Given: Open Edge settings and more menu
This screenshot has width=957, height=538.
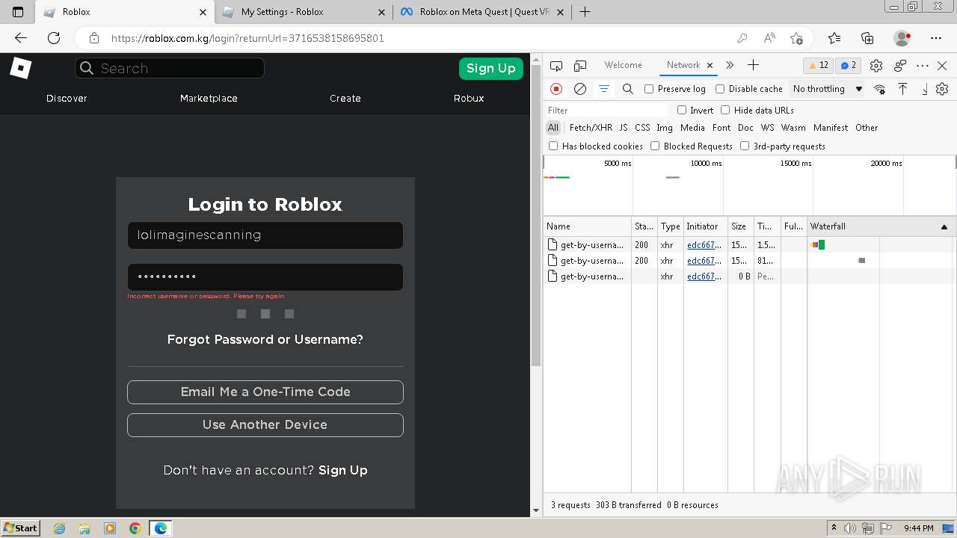Looking at the screenshot, I should point(936,38).
